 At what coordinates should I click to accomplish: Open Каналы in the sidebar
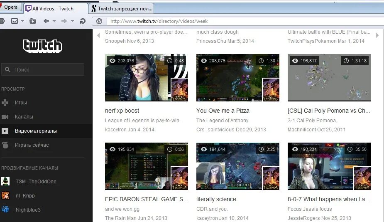pyautogui.click(x=24, y=117)
